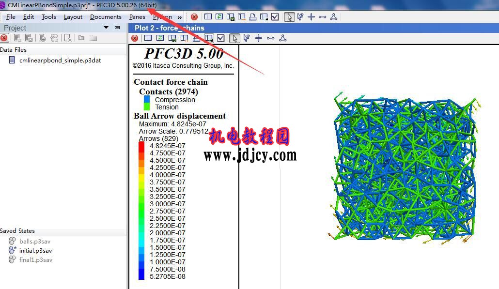Viewport: 499px width, 289px height.
Task: Click the red stop icon in main toolbar
Action: click(194, 17)
